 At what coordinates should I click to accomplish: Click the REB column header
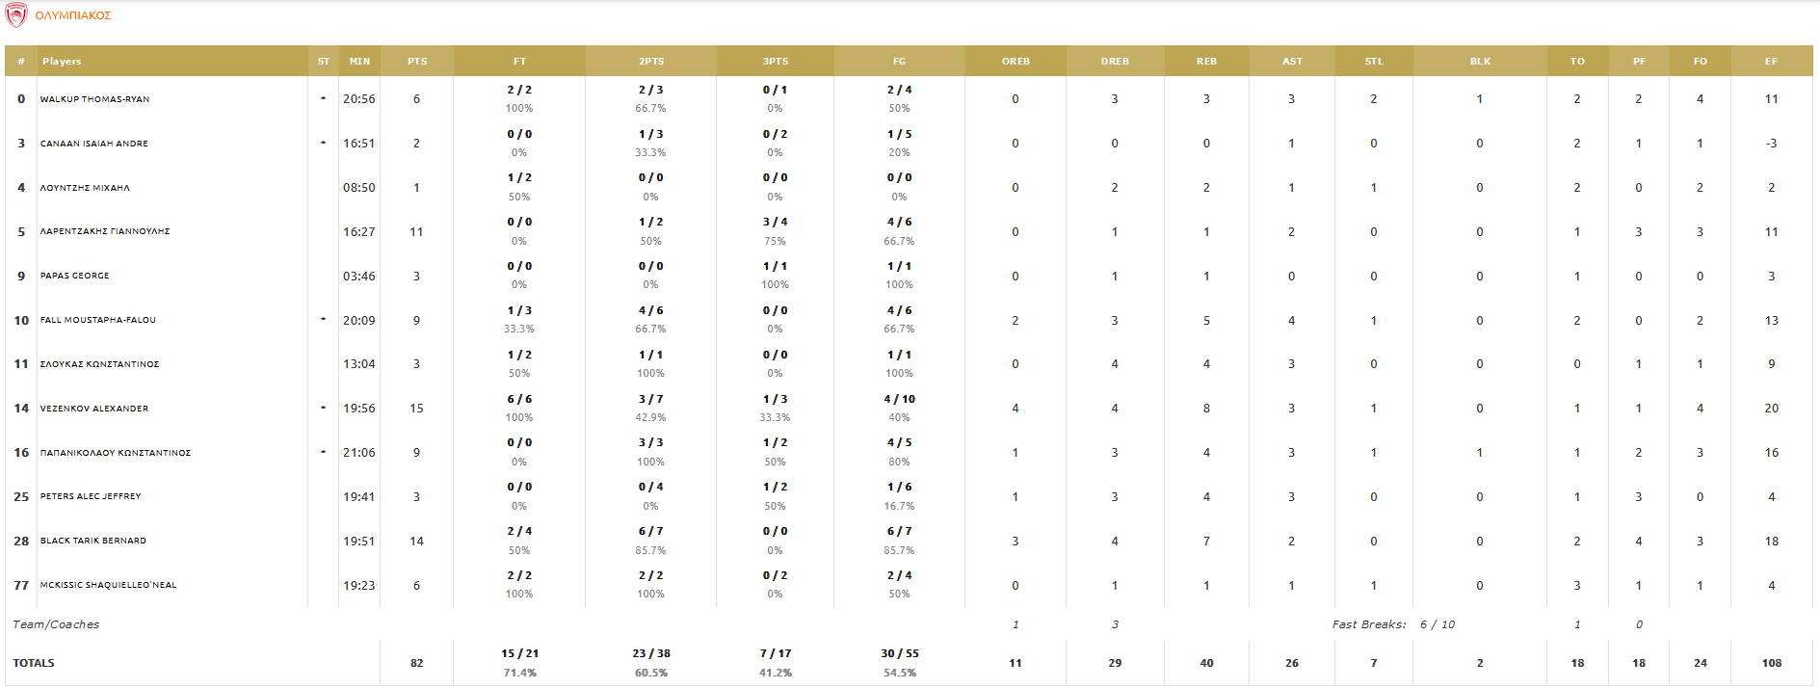coord(1206,62)
